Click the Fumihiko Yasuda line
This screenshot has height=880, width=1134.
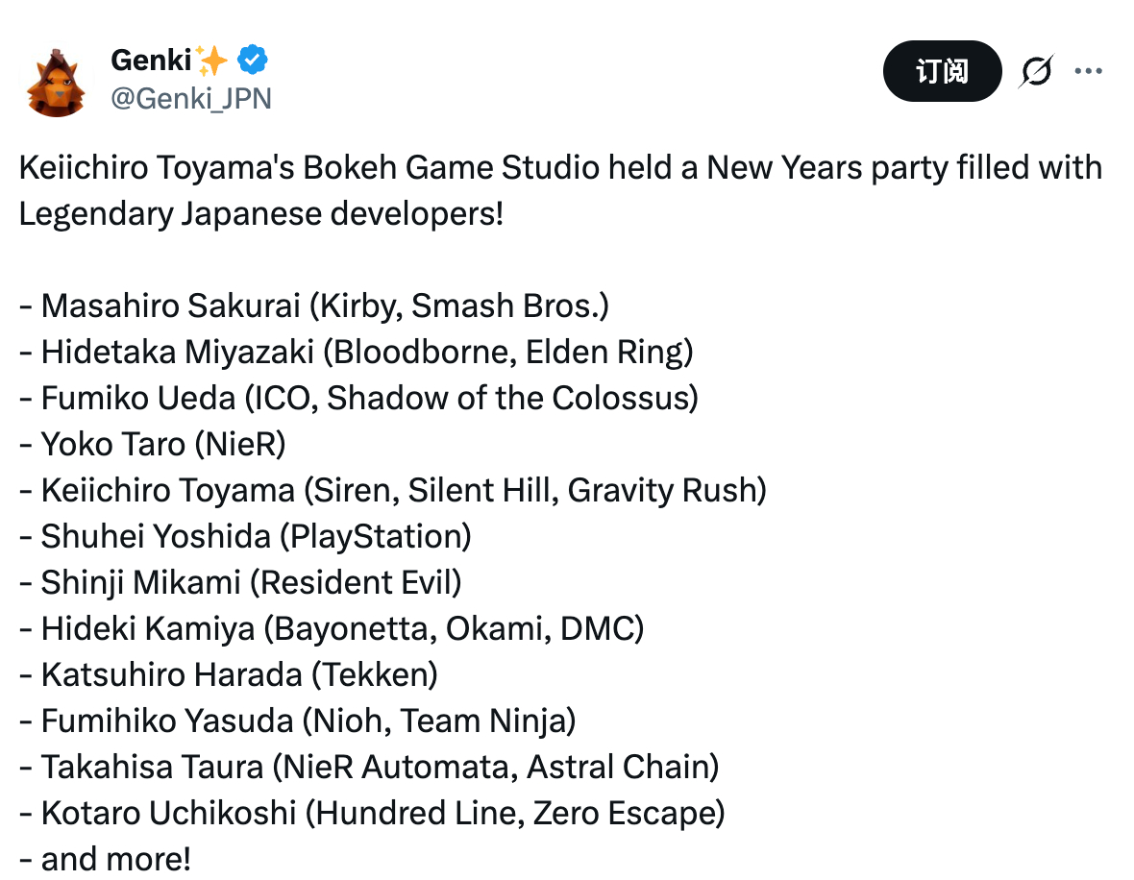pos(296,721)
